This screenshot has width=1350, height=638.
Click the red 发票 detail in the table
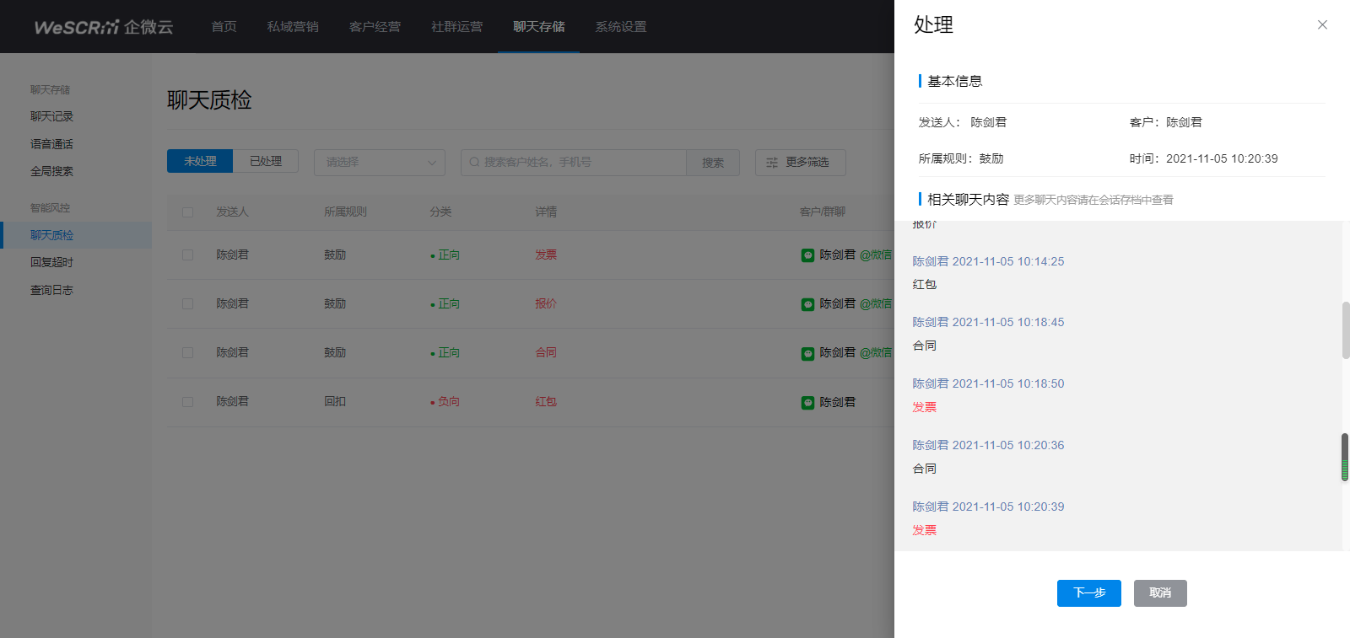(546, 255)
